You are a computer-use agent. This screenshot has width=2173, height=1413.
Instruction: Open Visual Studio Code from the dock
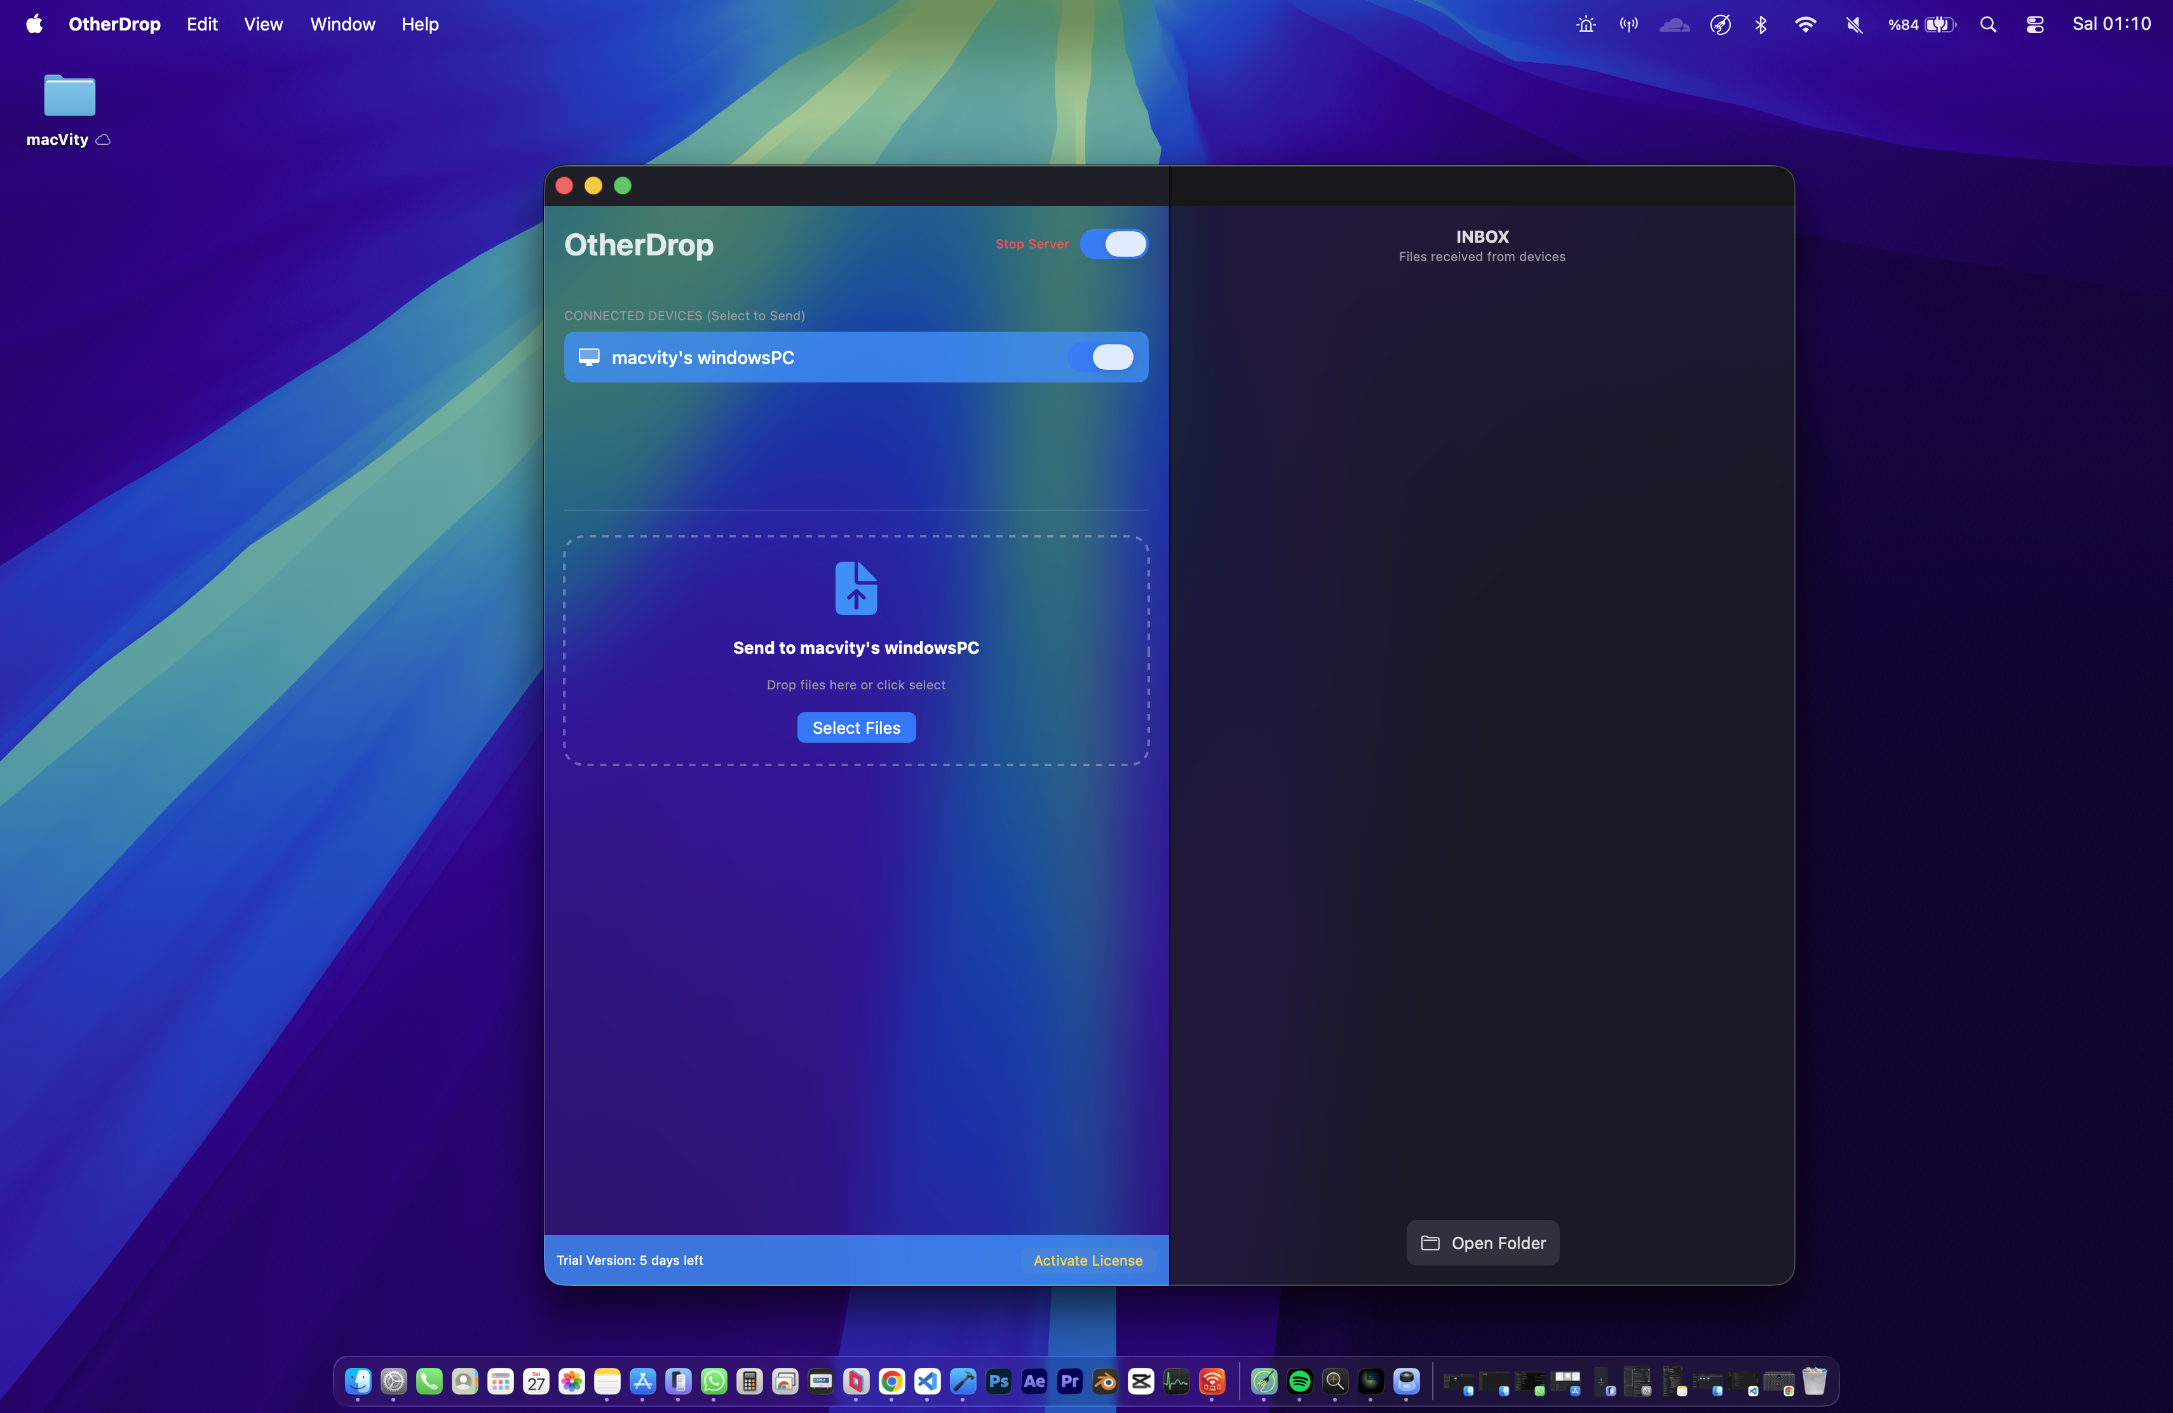(928, 1381)
